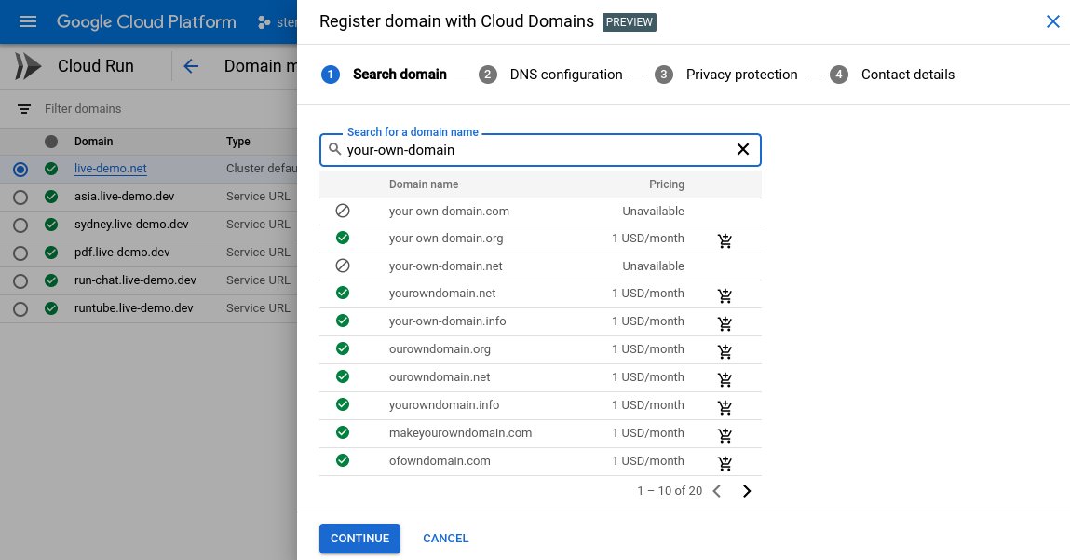
Task: Add your-own-domain.org to cart
Action: tap(725, 239)
